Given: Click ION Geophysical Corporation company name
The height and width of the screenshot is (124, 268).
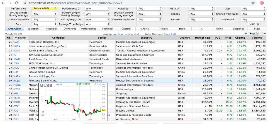Looking at the screenshot, I should [x=46, y=55].
